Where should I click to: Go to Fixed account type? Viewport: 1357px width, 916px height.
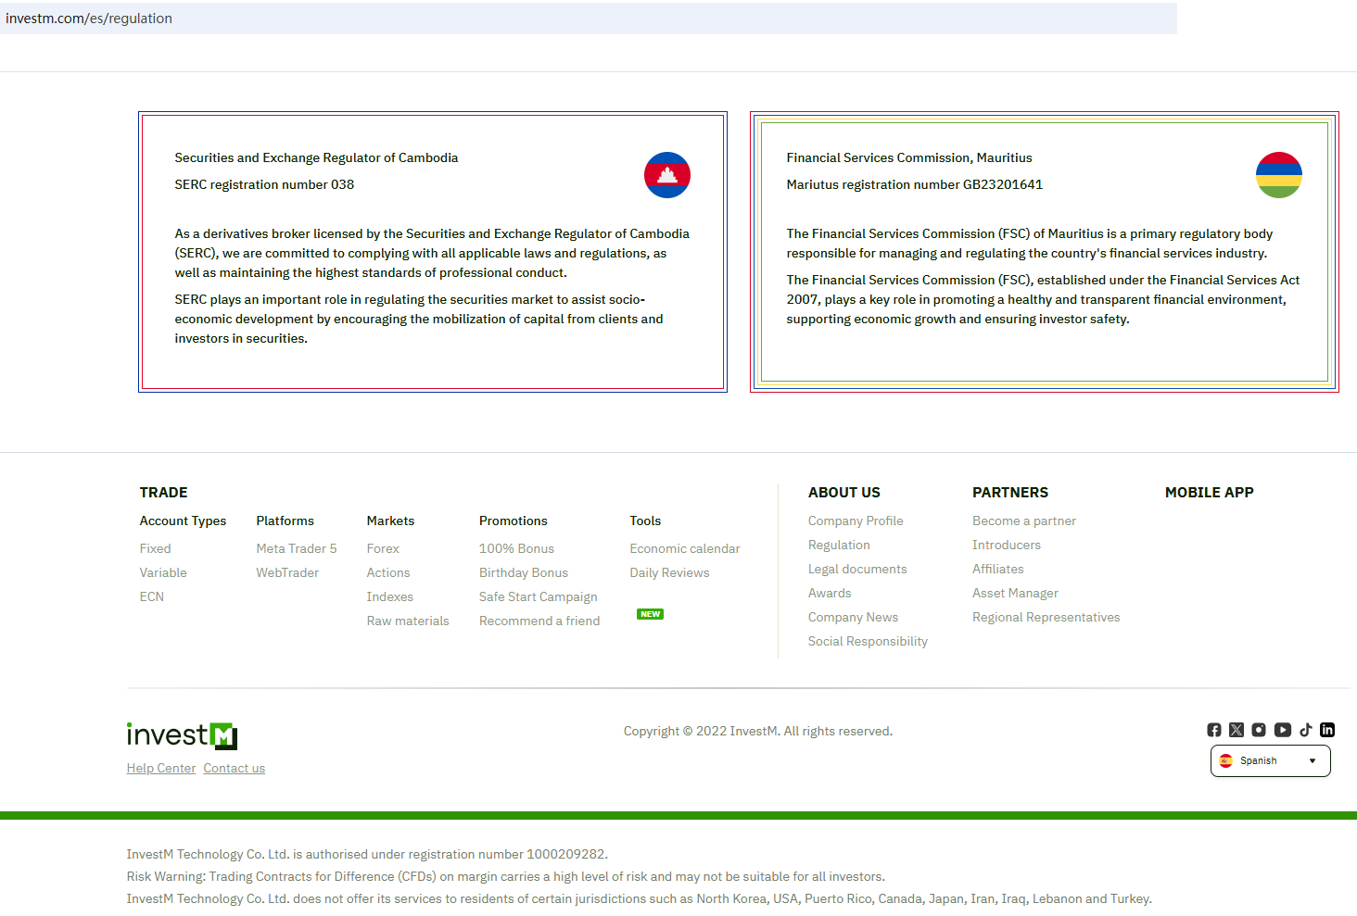[156, 548]
